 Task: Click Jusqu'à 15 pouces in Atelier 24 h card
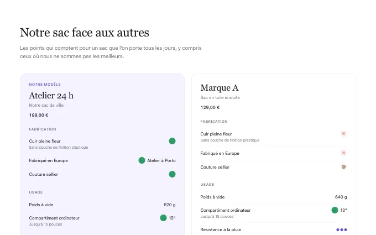click(45, 224)
